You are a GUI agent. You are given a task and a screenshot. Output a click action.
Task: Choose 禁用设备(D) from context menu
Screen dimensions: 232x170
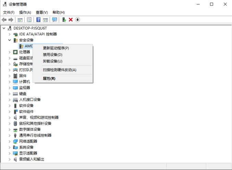(x=63, y=54)
